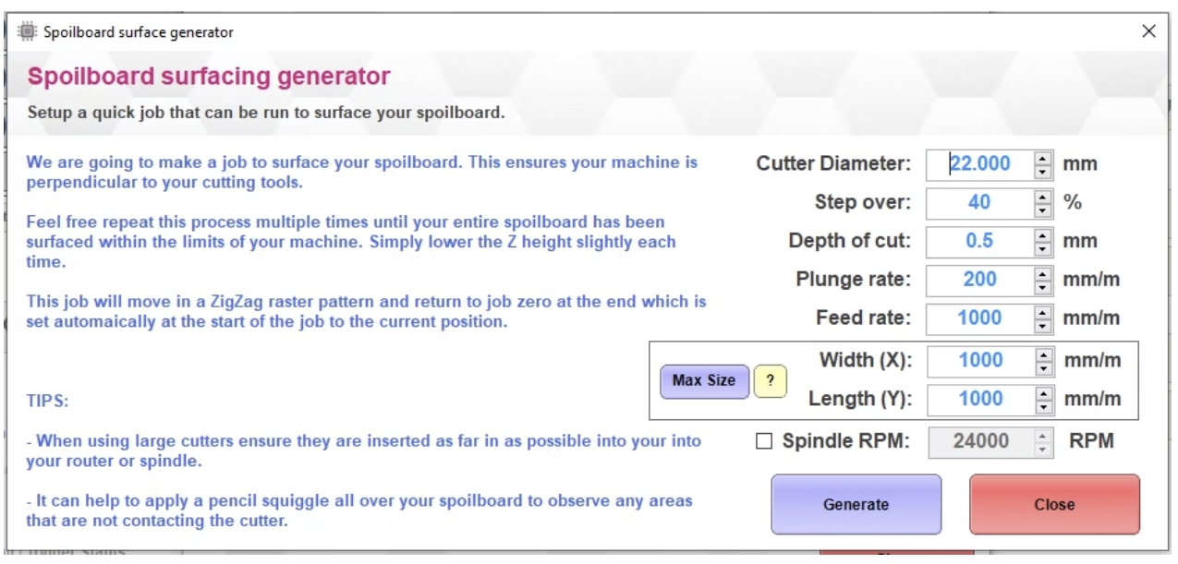Increase Feed rate using up arrow
This screenshot has height=564, width=1178.
pyautogui.click(x=1043, y=312)
